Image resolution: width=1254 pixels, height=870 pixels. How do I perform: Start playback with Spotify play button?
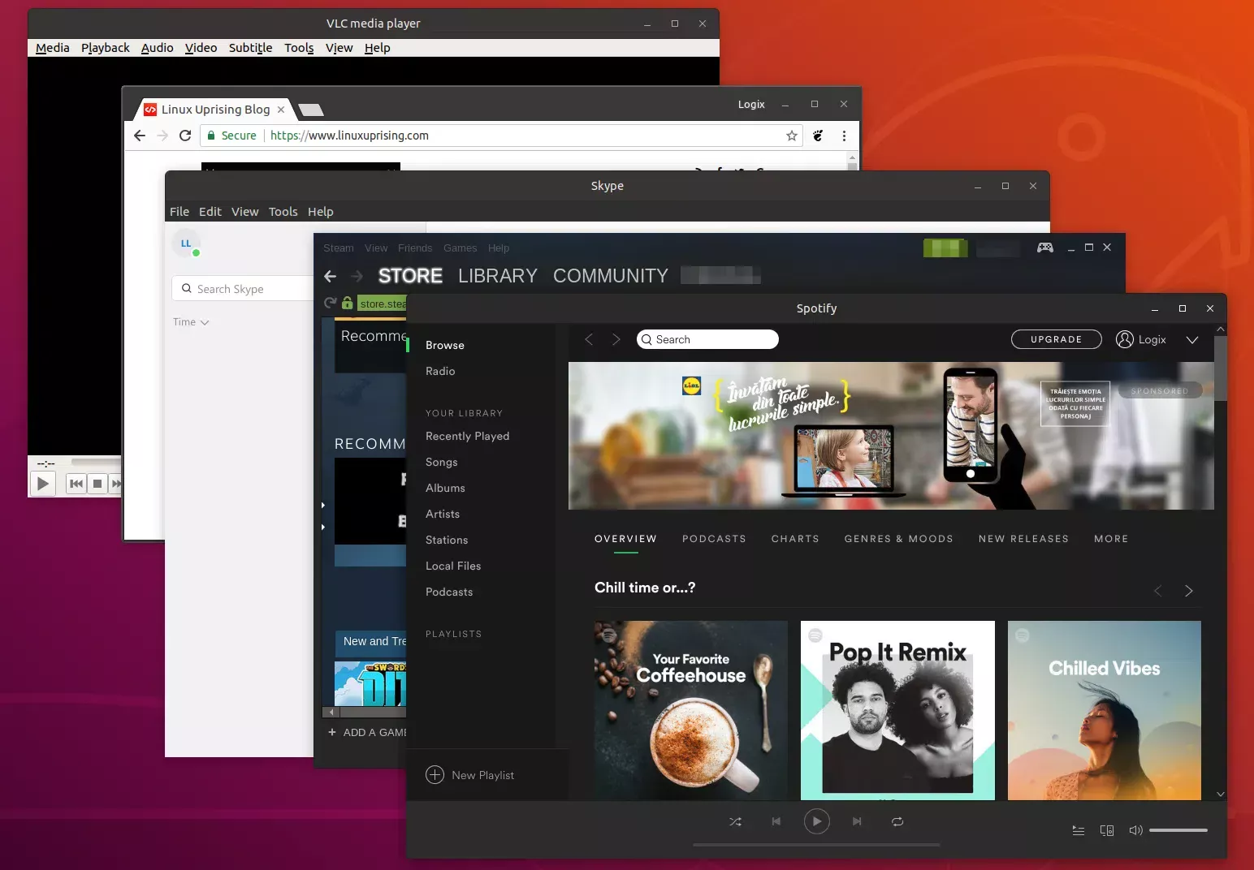[817, 821]
